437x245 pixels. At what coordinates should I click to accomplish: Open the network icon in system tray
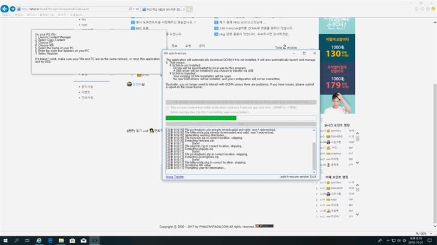[x=394, y=241]
